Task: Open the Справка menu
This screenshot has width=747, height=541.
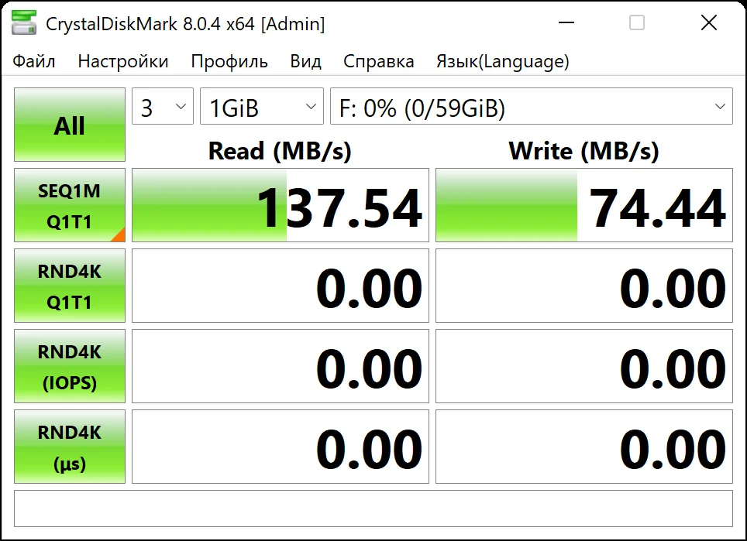Action: pos(378,61)
